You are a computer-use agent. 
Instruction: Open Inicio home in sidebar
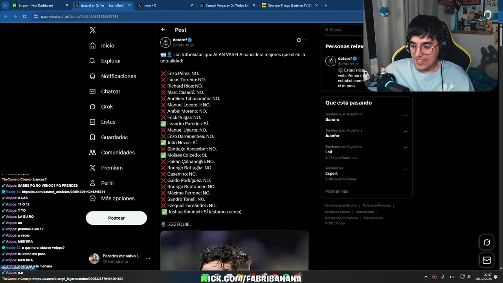(102, 46)
